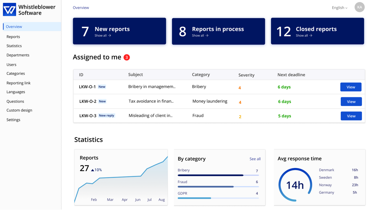The height and width of the screenshot is (210, 369).
Task: Open Statistics in the sidebar
Action: [14, 46]
